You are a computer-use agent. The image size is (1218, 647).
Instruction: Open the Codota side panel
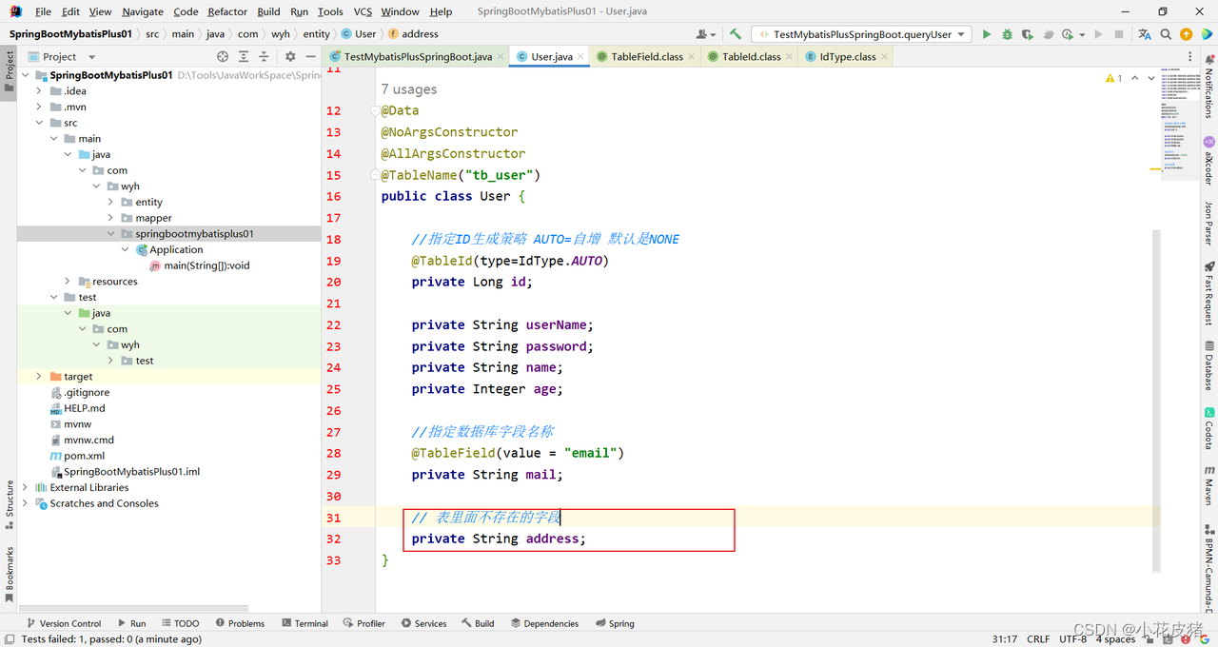[x=1209, y=428]
